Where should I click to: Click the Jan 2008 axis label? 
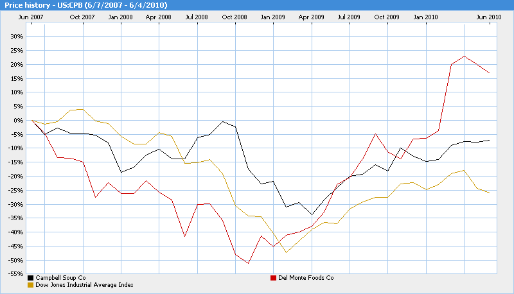(x=120, y=17)
